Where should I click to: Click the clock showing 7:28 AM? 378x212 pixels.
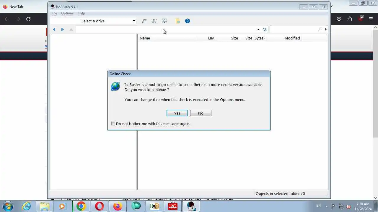pyautogui.click(x=363, y=206)
